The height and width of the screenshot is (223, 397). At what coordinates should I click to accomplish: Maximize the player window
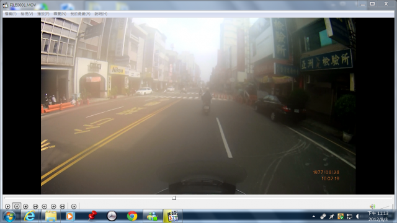[372, 4]
